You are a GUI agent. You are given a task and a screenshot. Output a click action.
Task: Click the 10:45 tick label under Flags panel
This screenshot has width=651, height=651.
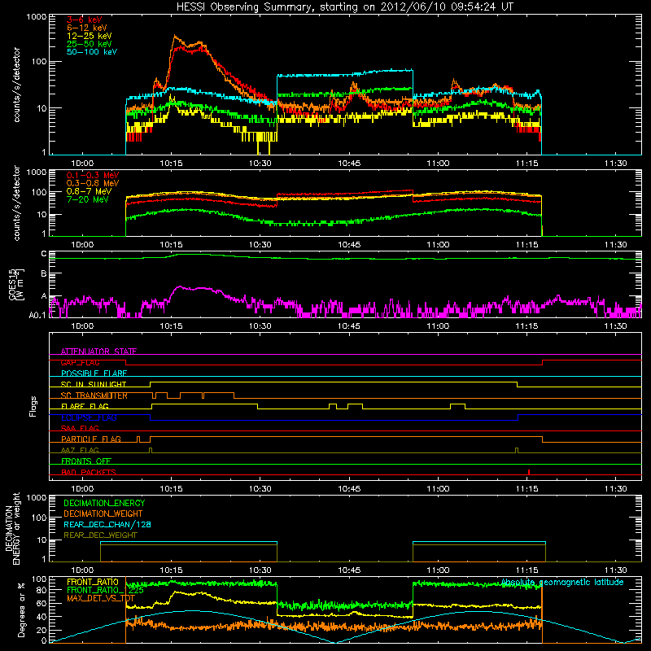pyautogui.click(x=349, y=489)
